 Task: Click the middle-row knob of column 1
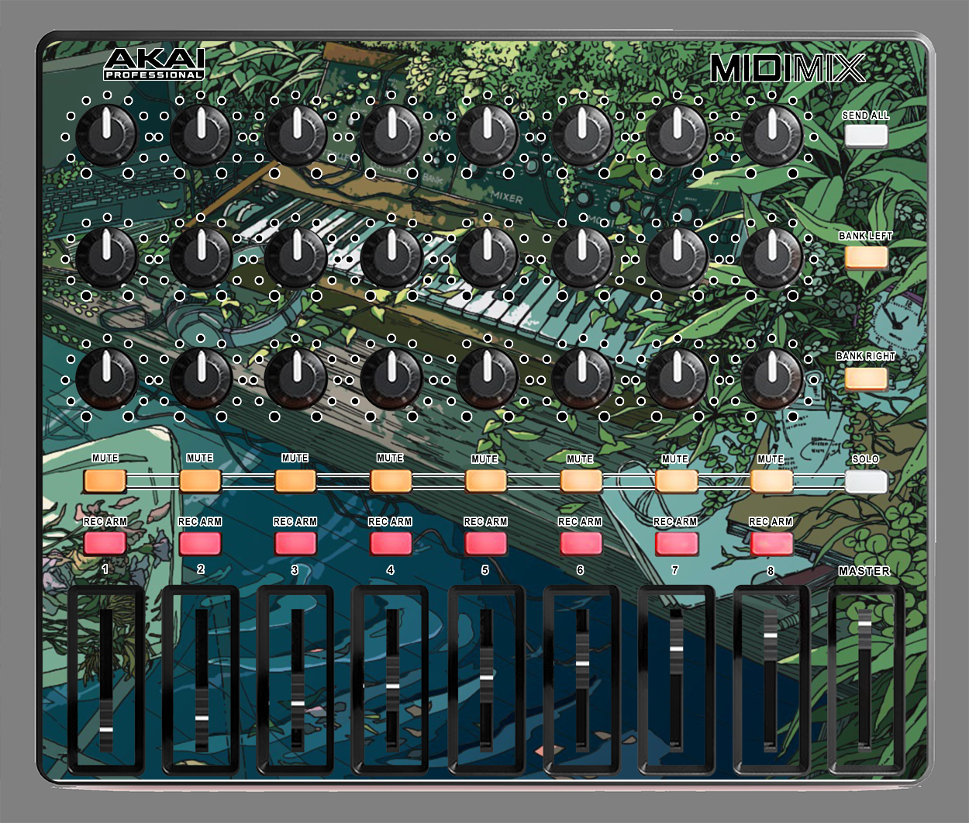point(106,257)
